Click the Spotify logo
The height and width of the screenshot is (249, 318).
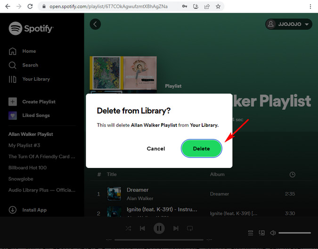[x=31, y=28]
